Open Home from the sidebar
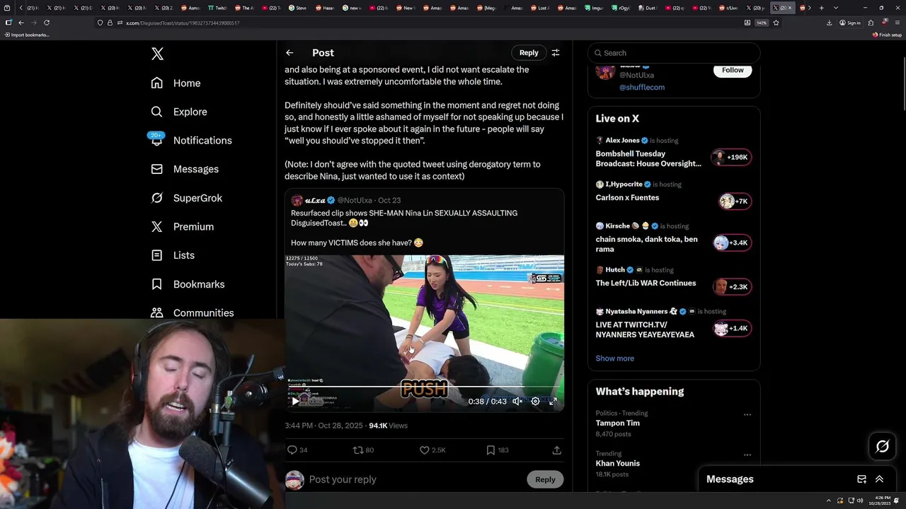The height and width of the screenshot is (509, 906). pos(176,83)
